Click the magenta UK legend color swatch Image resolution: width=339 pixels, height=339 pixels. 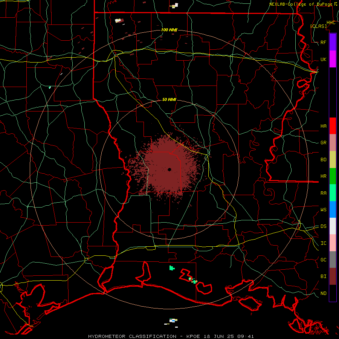tap(333, 59)
